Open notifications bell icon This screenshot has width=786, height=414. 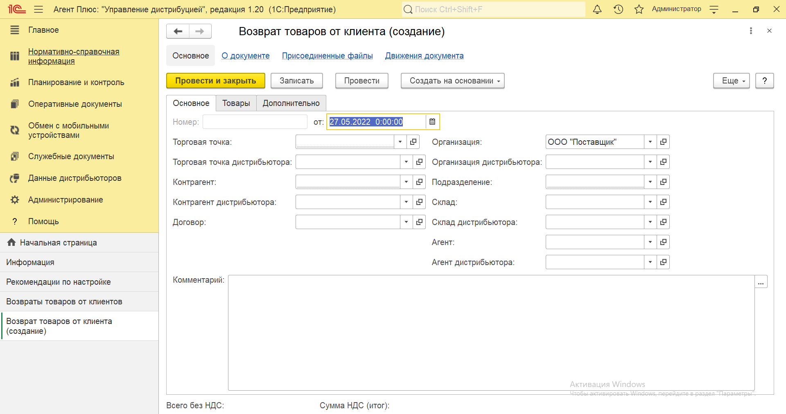tap(597, 9)
